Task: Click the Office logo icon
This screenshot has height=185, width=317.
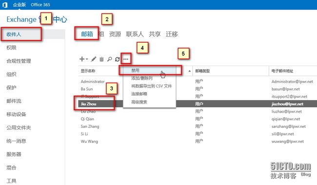Action: click(x=4, y=5)
